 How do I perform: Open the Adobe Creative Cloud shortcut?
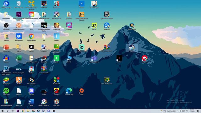[31, 14]
